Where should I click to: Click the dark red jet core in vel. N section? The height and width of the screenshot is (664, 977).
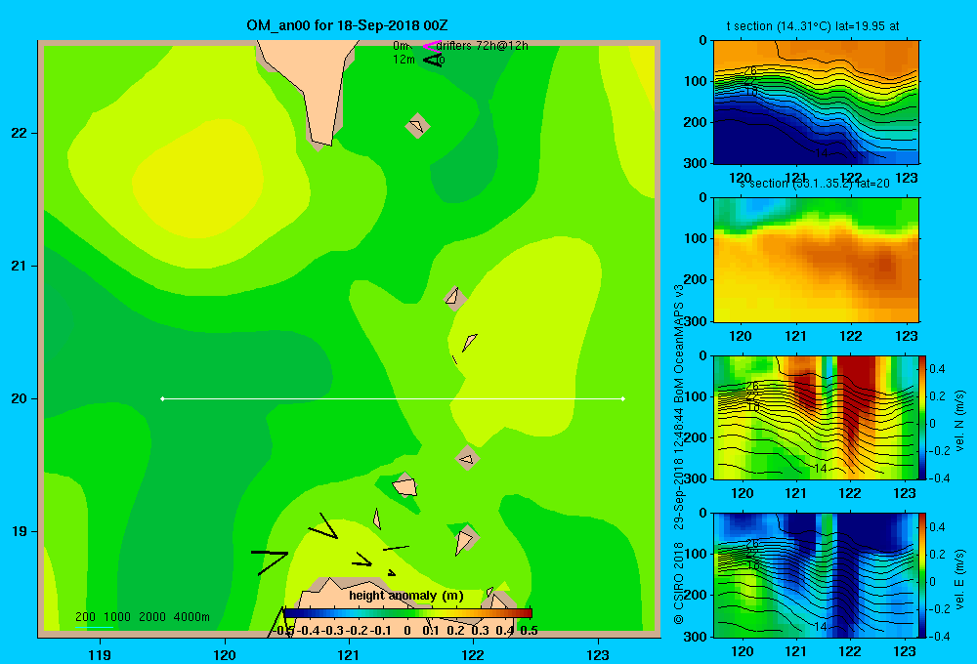(x=855, y=398)
